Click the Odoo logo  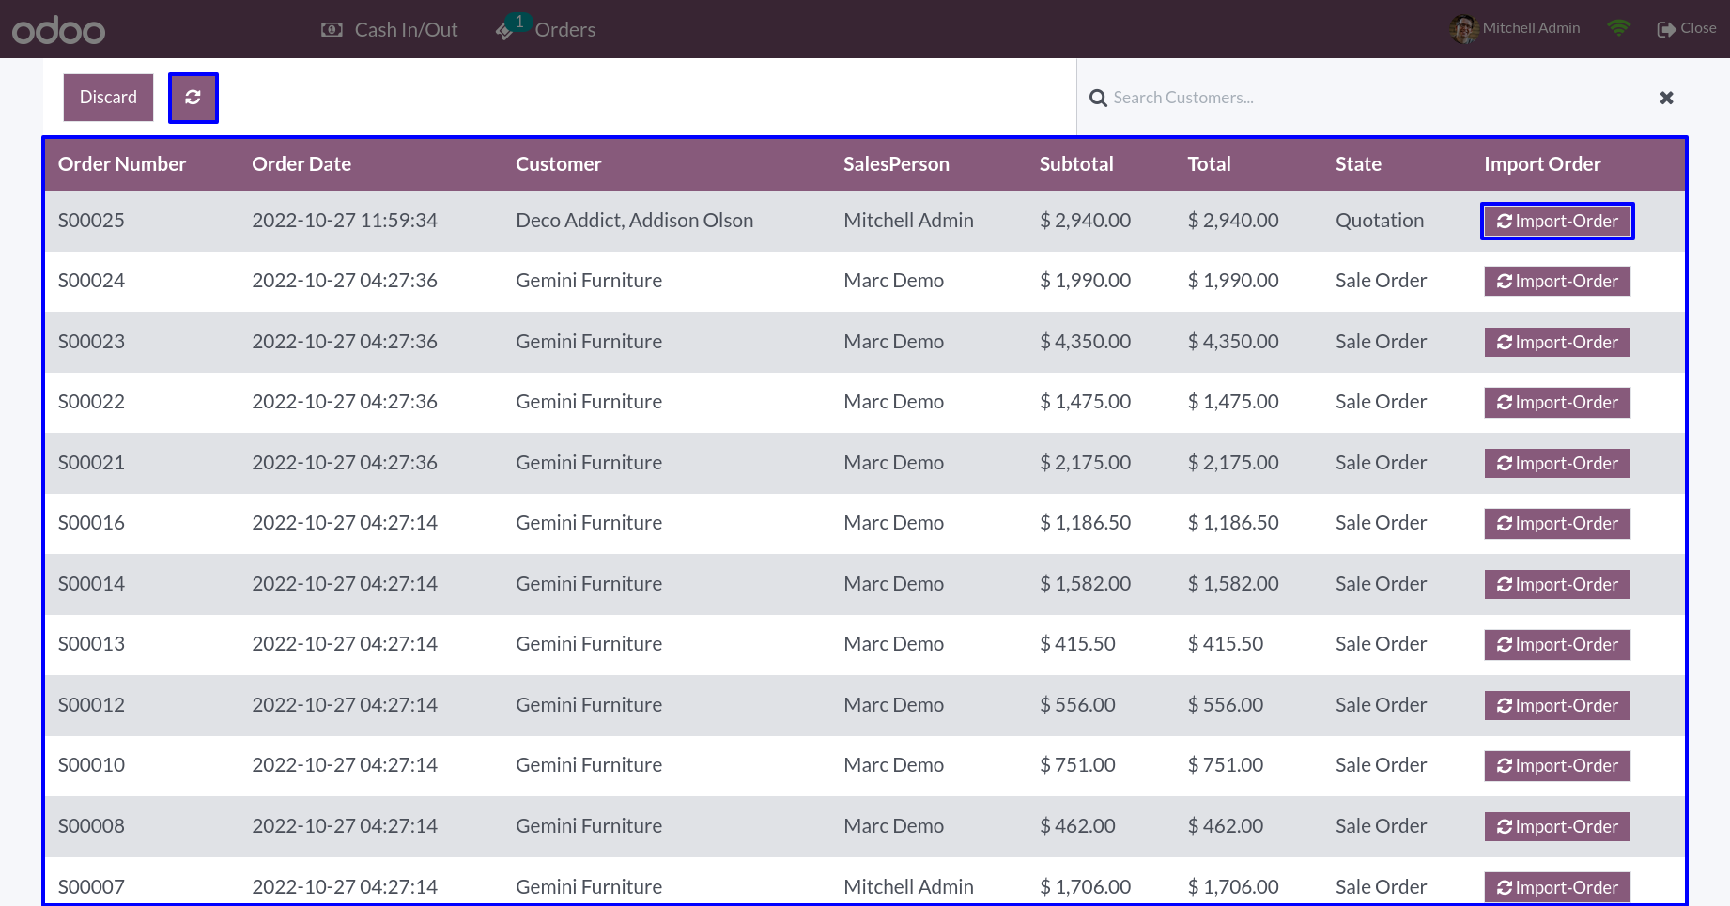pyautogui.click(x=58, y=30)
